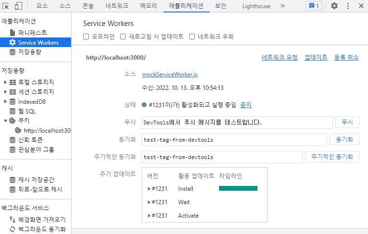Screen dimensions: 368x234
Task: Click the 세션 스토리지 grid icon
Action: (12, 92)
